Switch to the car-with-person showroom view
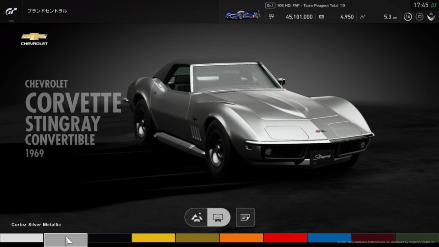 pyautogui.click(x=196, y=217)
